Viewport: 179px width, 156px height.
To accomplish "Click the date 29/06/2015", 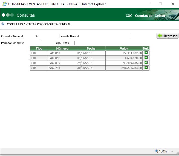I will (x=85, y=63).
